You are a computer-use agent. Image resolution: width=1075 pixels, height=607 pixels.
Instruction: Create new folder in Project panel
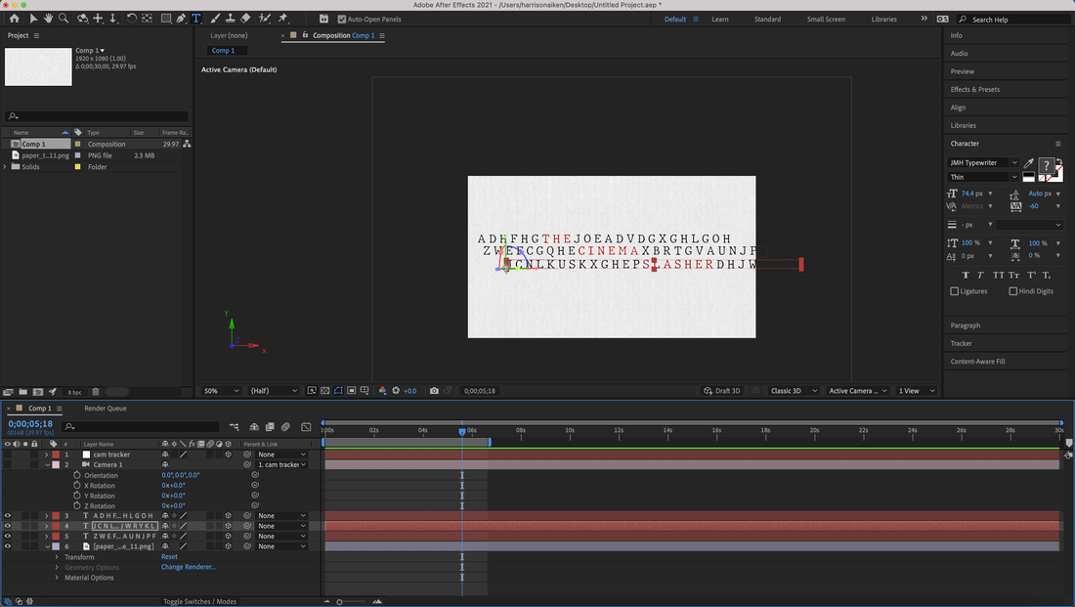[22, 392]
